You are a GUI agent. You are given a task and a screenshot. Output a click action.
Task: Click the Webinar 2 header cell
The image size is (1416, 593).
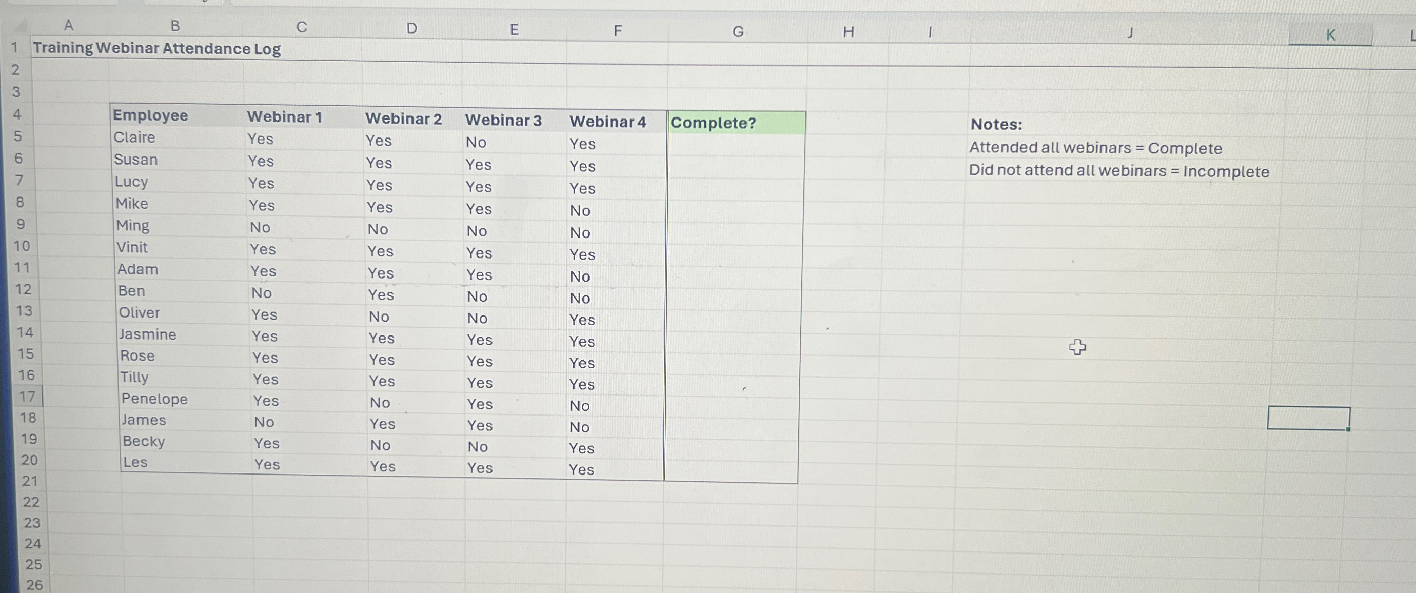pos(404,118)
